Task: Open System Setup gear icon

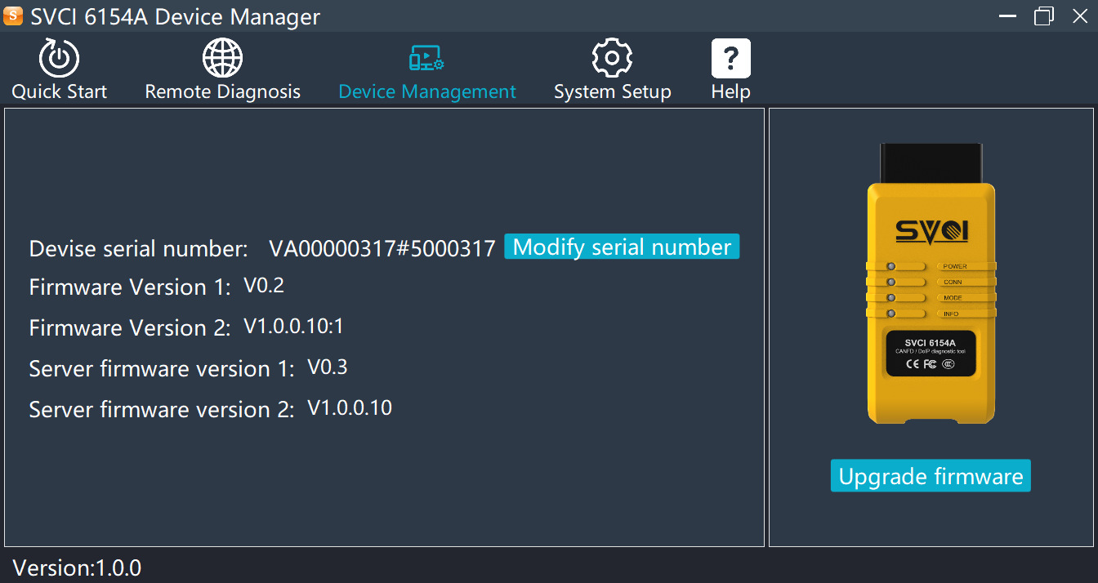Action: [612, 59]
